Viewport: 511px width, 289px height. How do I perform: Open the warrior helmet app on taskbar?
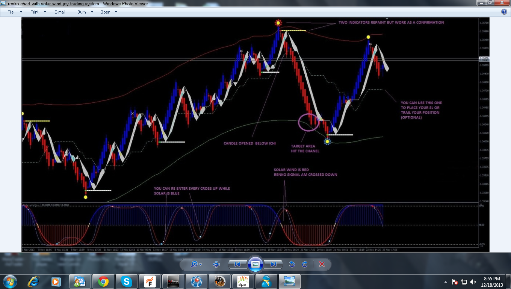pos(220,281)
